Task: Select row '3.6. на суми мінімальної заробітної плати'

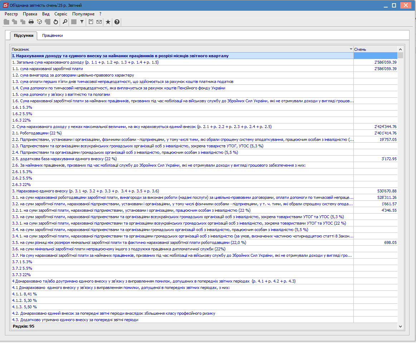Action: tap(204, 249)
